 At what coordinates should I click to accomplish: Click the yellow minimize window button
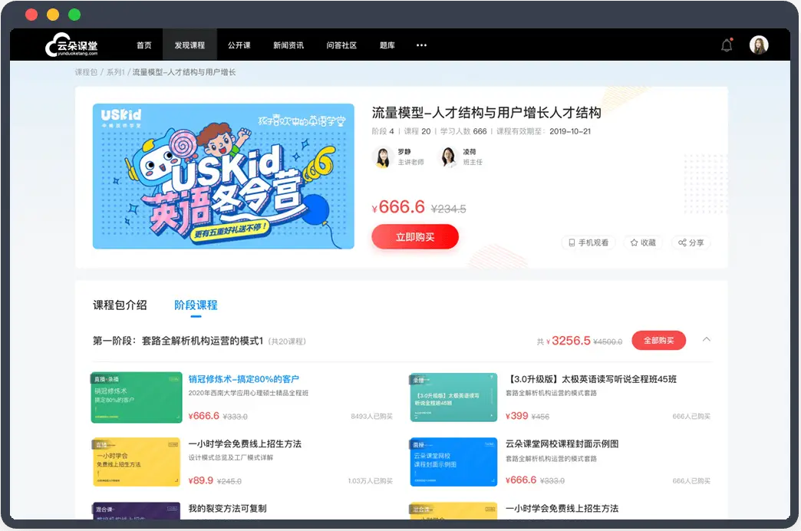[x=53, y=15]
